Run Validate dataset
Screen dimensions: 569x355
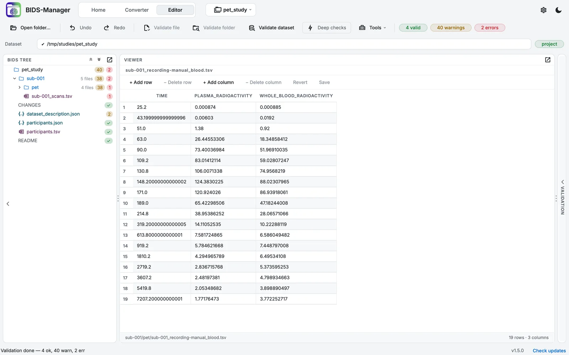tap(272, 28)
